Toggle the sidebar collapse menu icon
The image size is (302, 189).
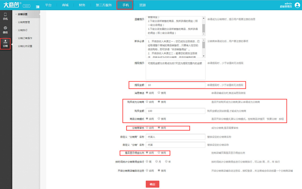[x=38, y=7]
